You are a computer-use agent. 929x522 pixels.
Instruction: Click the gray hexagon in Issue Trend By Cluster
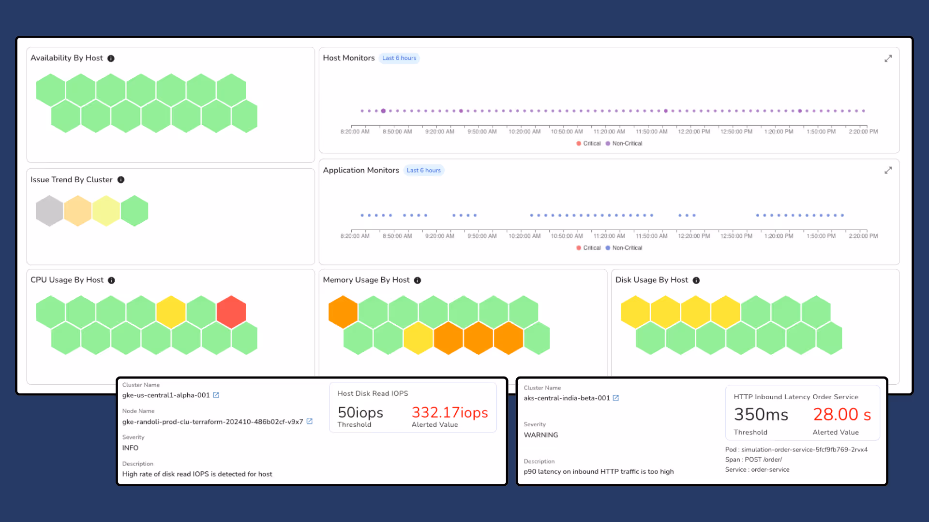[49, 211]
